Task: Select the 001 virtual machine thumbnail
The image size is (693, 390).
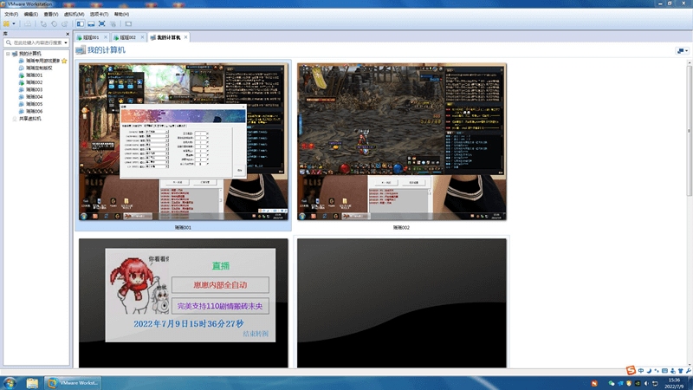Action: click(183, 141)
